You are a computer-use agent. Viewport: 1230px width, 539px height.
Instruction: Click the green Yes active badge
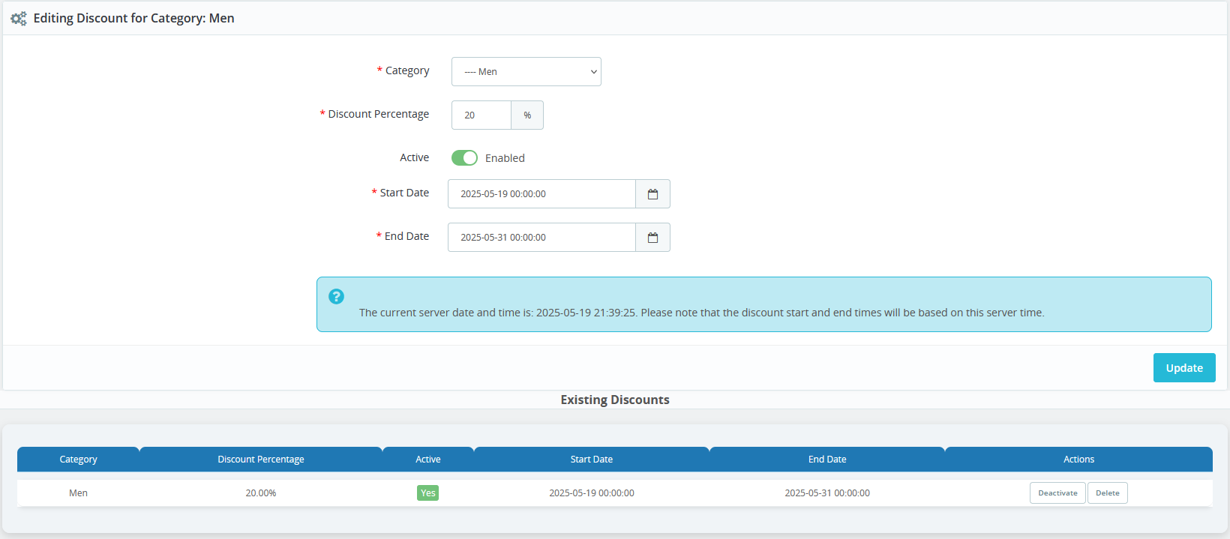[x=427, y=493]
